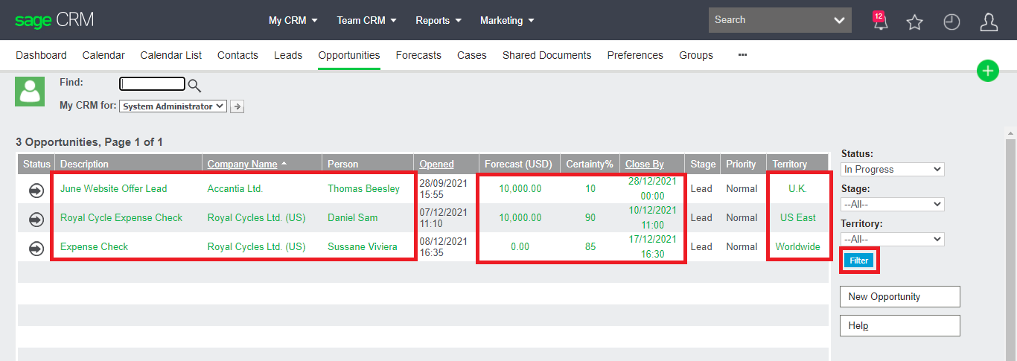Open the Daniel Sam person link
Viewport: 1017px width, 361px height.
click(353, 217)
